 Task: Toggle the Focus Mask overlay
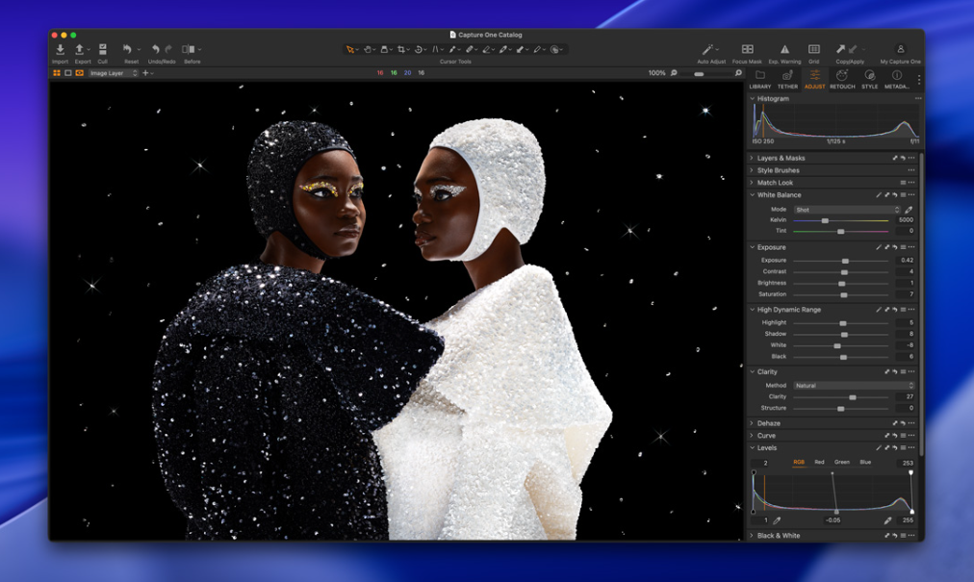(747, 49)
